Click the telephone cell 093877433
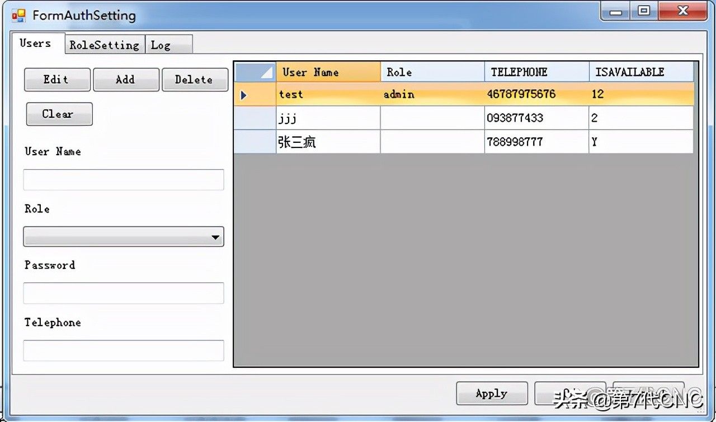 coord(537,118)
